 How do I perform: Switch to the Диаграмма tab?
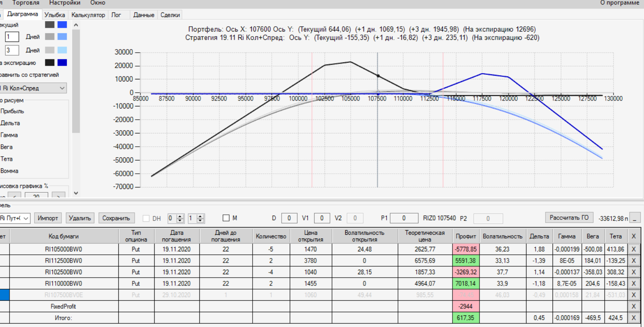coord(22,14)
